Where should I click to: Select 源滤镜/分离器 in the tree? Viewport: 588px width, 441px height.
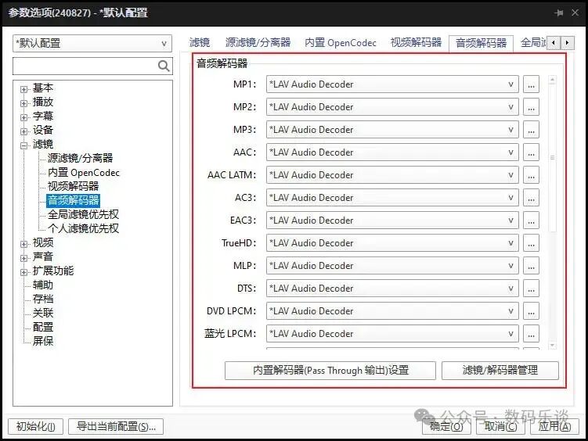tap(80, 158)
